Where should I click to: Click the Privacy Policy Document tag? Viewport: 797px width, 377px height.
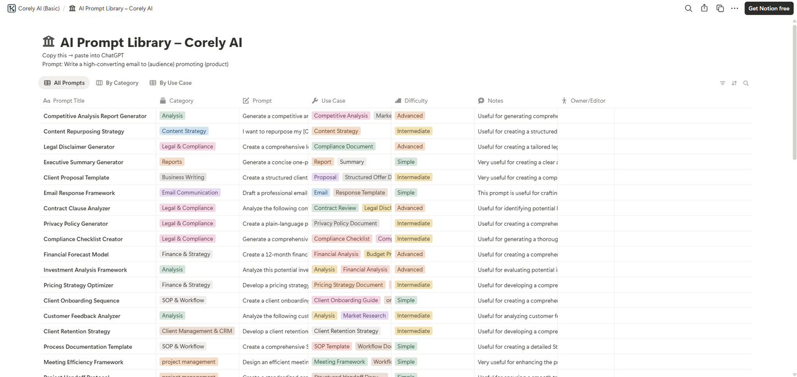345,224
